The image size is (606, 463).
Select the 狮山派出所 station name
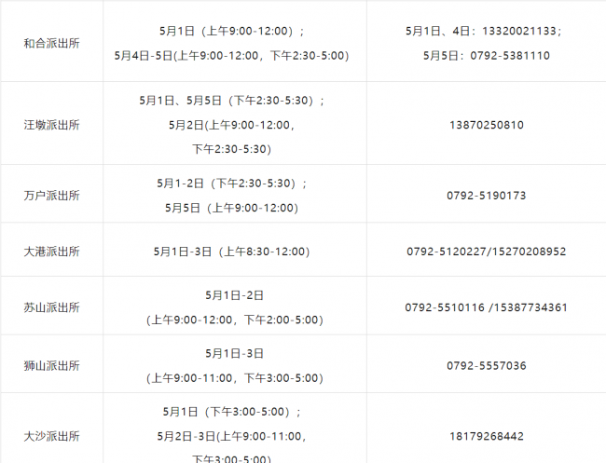coord(52,365)
